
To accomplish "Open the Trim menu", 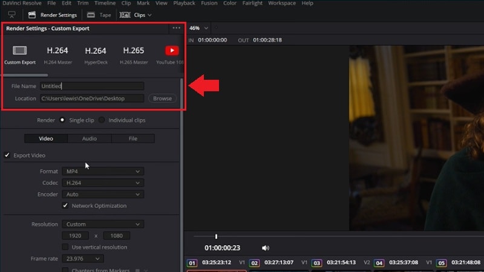I will tap(83, 3).
